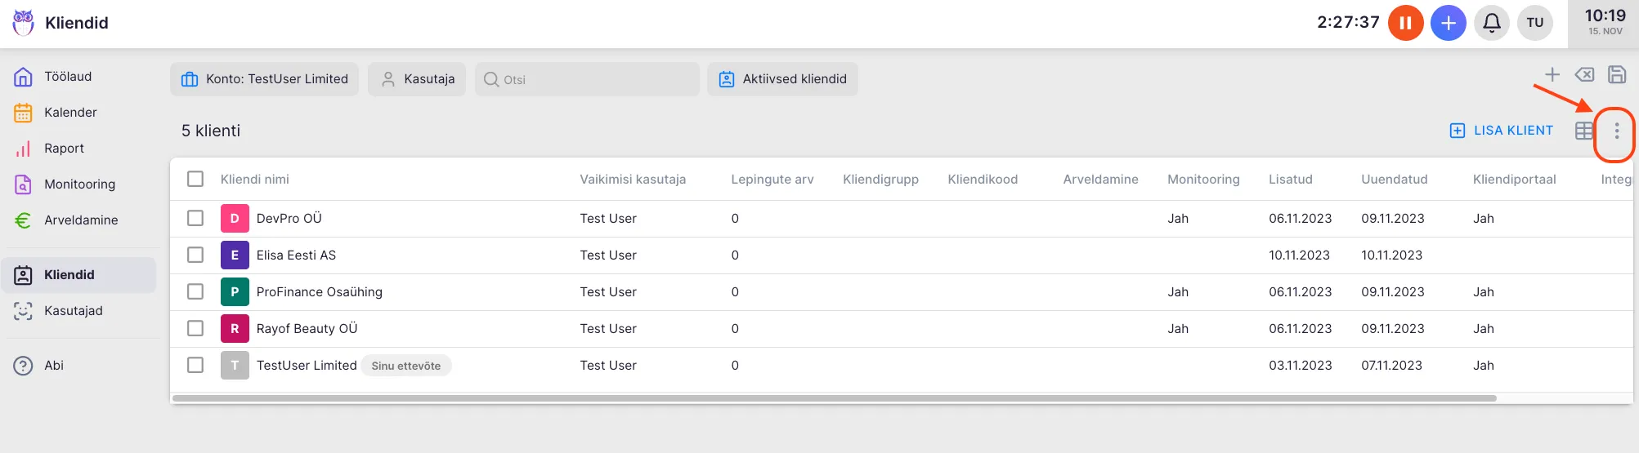Viewport: 1639px width, 453px height.
Task: Check the Rayof Beauty OÜ checkbox
Action: click(x=195, y=328)
